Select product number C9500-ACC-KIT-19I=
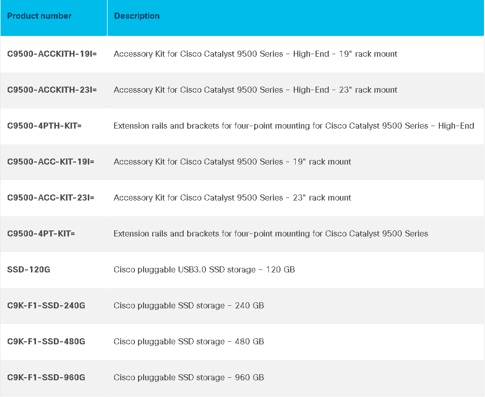485x397 pixels. [x=51, y=162]
